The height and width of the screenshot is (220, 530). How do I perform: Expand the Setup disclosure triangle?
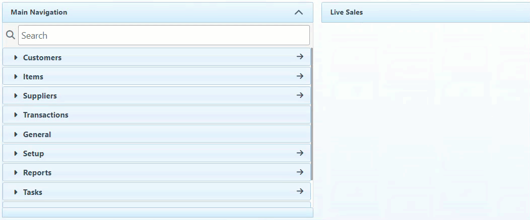pyautogui.click(x=16, y=154)
